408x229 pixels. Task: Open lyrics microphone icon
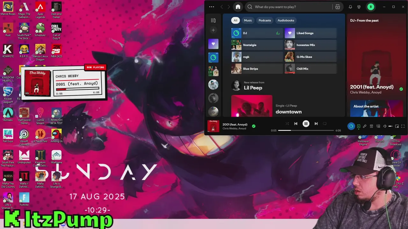[x=365, y=126]
